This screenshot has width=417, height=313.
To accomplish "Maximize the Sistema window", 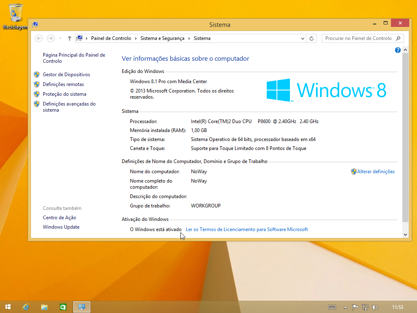I will (386, 23).
